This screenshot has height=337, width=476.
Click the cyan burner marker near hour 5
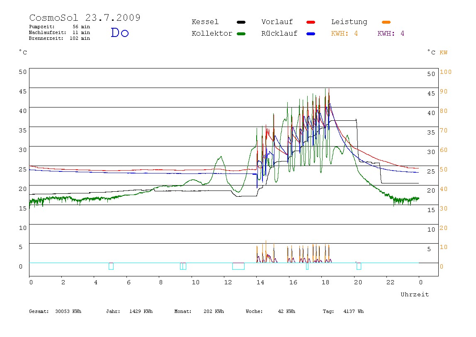[x=111, y=266]
